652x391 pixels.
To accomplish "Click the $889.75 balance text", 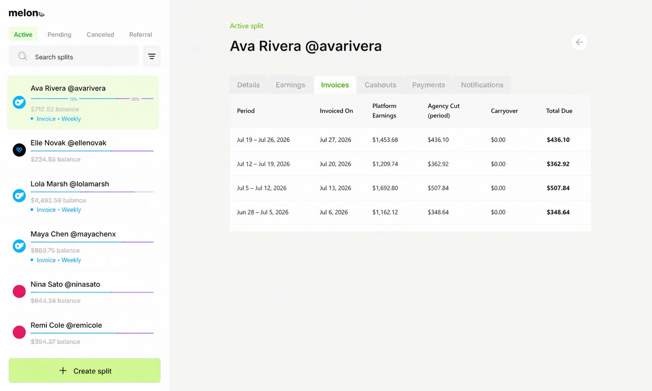I will point(55,250).
